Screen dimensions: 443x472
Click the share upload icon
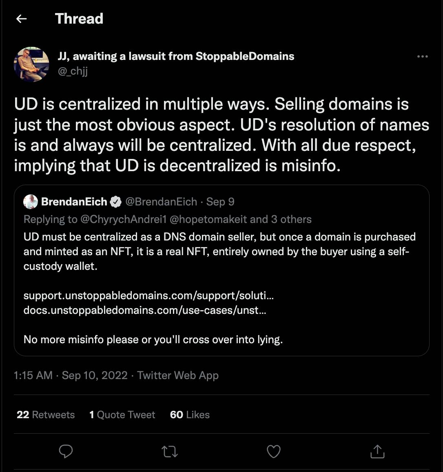coord(377,451)
